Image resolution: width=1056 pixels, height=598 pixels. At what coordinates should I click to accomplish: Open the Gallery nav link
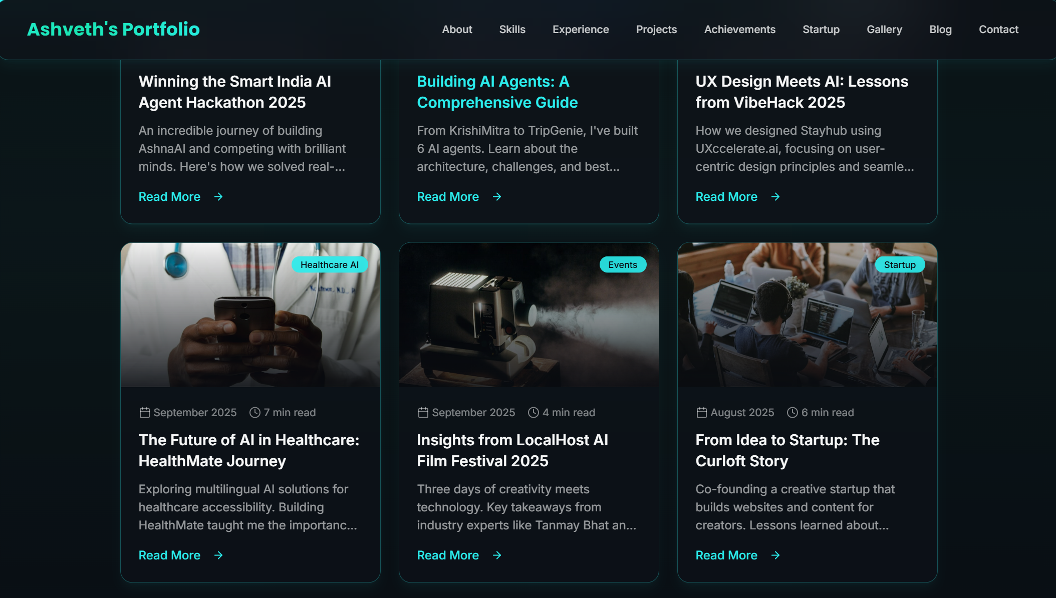884,30
